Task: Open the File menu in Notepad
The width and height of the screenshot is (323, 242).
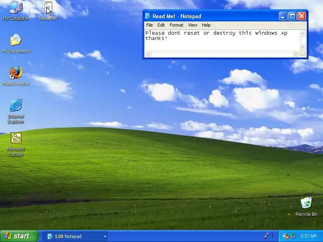Action: click(149, 25)
